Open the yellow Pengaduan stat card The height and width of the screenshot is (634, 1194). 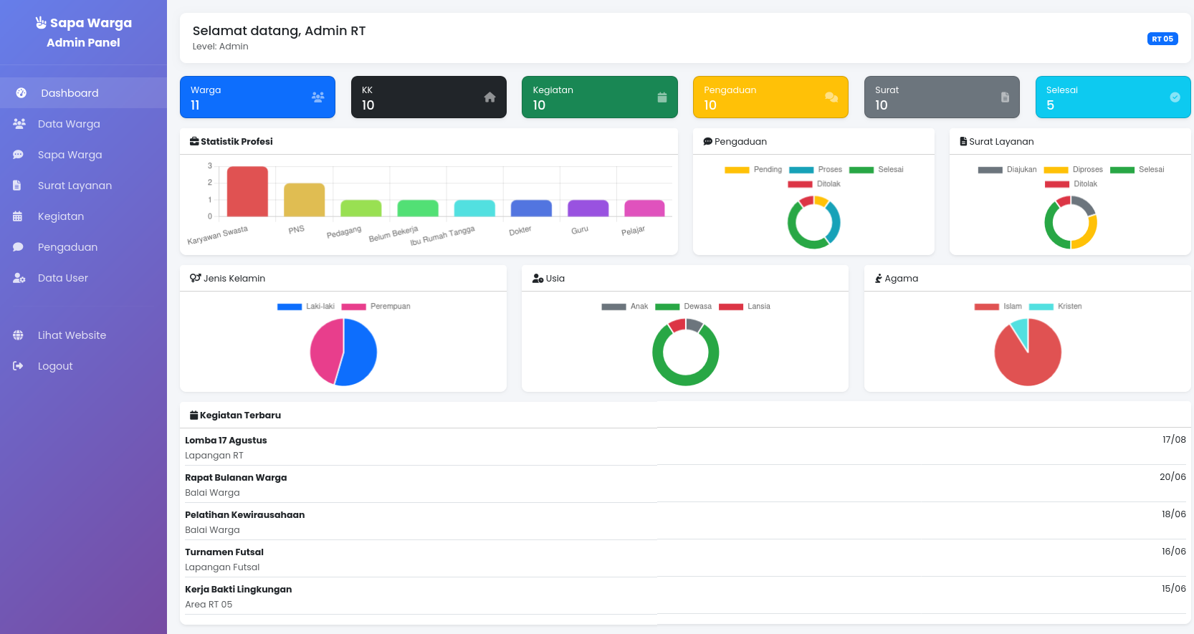coord(770,97)
